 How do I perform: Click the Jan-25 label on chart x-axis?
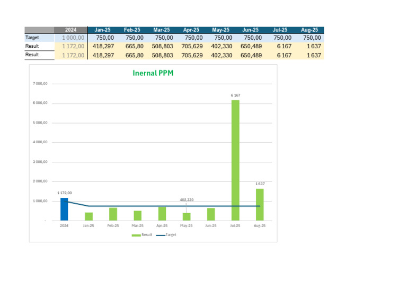click(x=89, y=225)
